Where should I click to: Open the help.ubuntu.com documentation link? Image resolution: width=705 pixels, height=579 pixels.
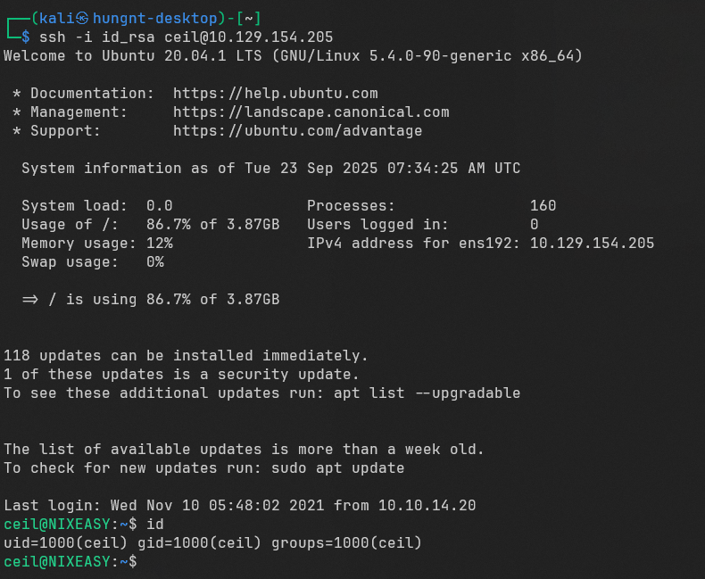tap(275, 94)
